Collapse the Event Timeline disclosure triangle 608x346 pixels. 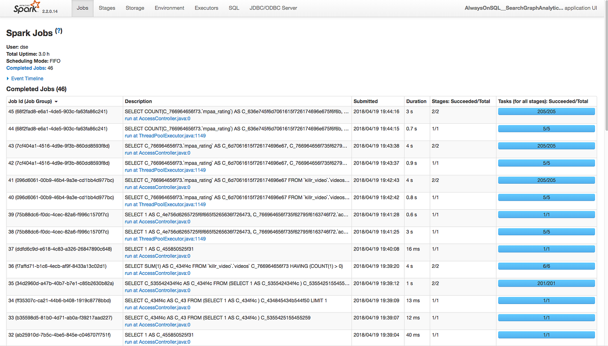(7, 79)
